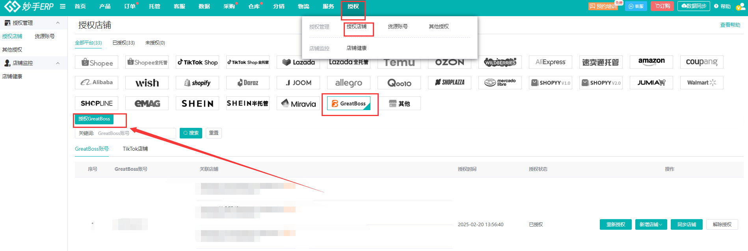Select the Daraz platform logo
This screenshot has height=251, width=748.
click(x=248, y=83)
